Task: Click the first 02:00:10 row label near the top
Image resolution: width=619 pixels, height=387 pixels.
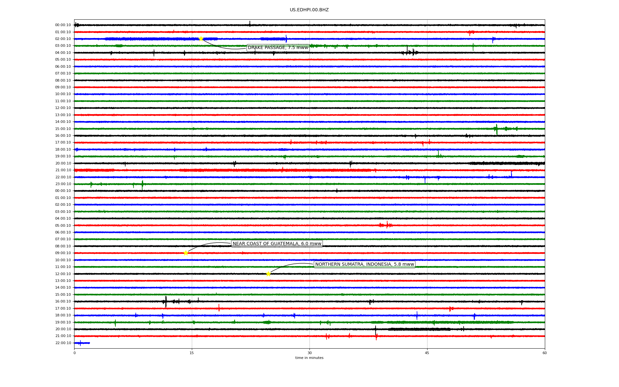Action: pos(63,39)
